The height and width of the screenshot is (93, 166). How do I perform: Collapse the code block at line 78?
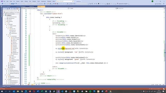30,14
